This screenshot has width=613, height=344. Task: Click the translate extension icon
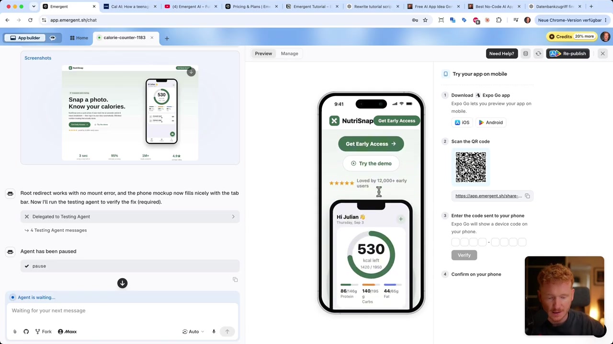point(453,20)
